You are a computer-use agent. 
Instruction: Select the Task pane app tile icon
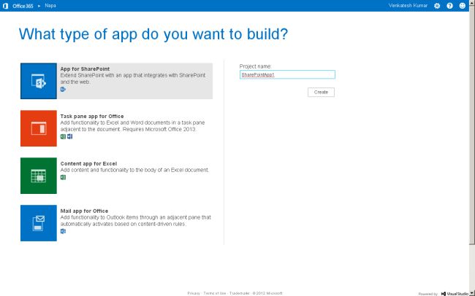click(39, 128)
